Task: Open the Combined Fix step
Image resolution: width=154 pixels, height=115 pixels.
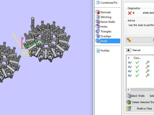Action: (107, 3)
